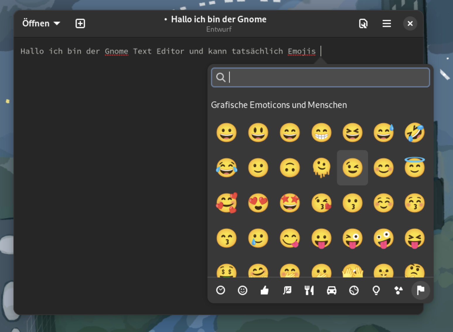Insert the face blowing a kiss emoji
This screenshot has width=453, height=332.
(321, 203)
